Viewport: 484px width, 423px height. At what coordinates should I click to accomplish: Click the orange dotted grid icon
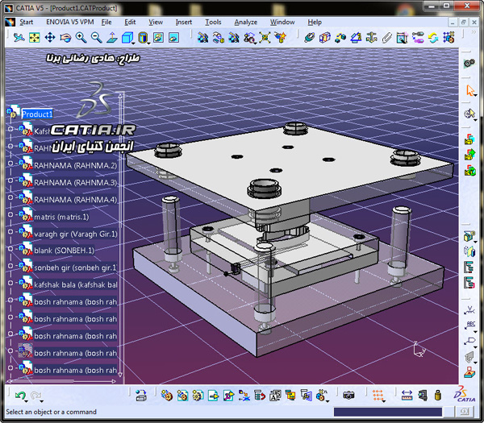point(378,395)
